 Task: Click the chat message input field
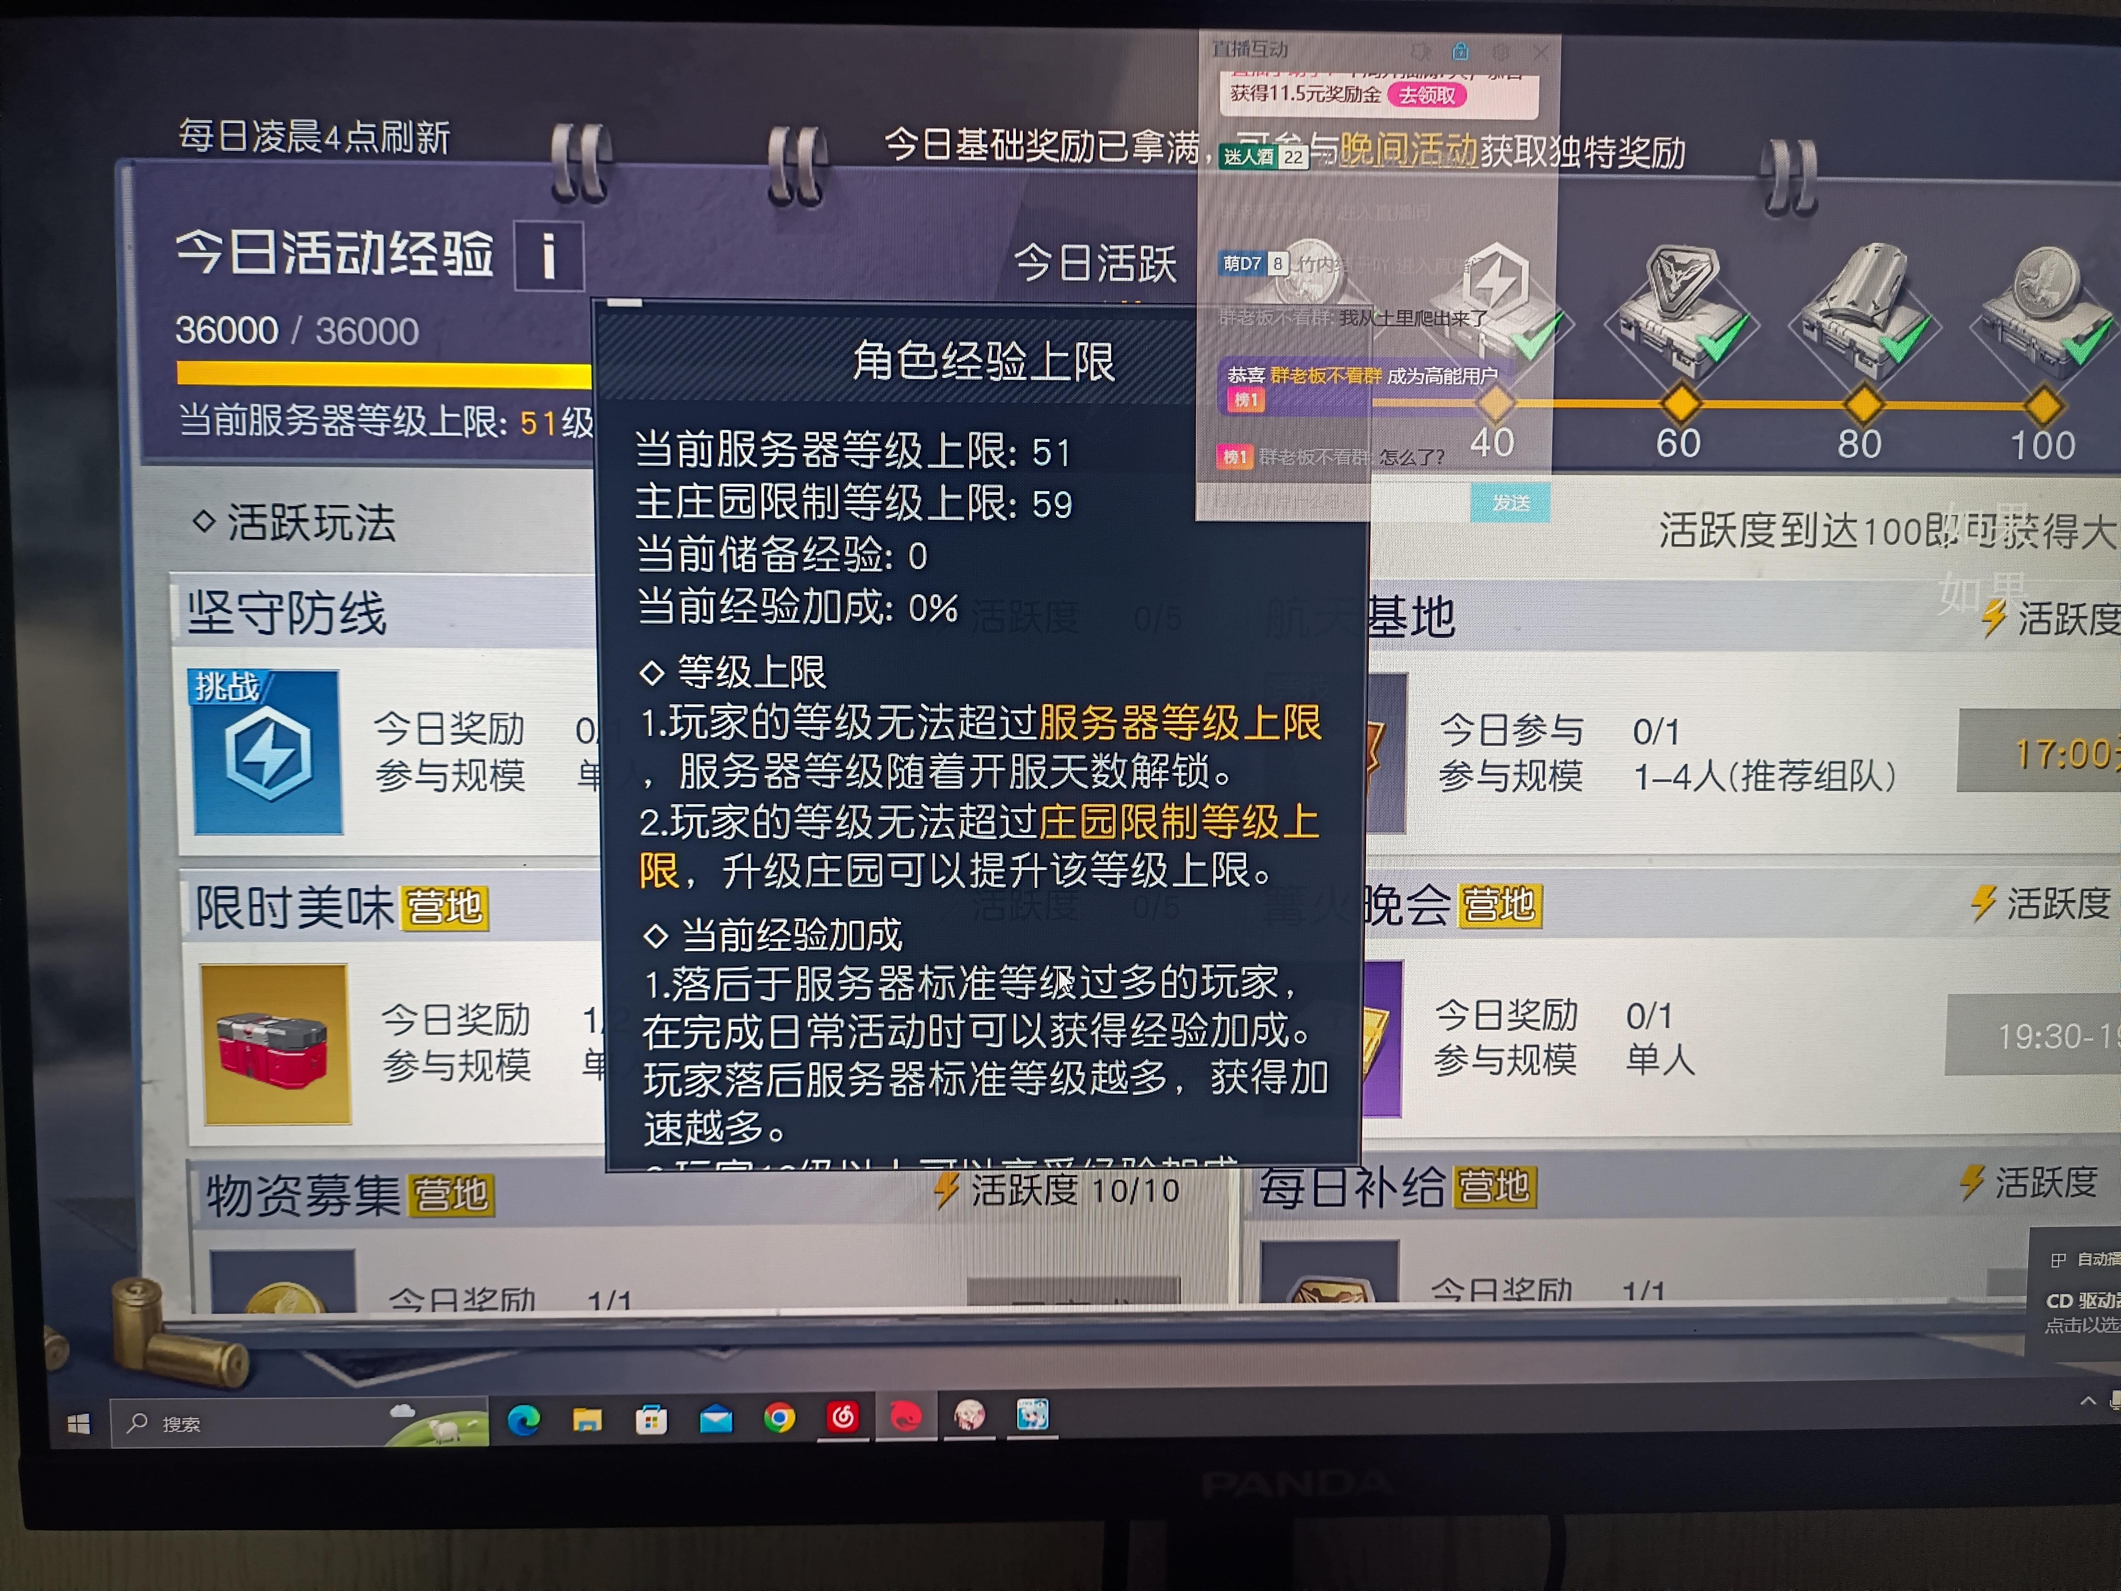1334,502
